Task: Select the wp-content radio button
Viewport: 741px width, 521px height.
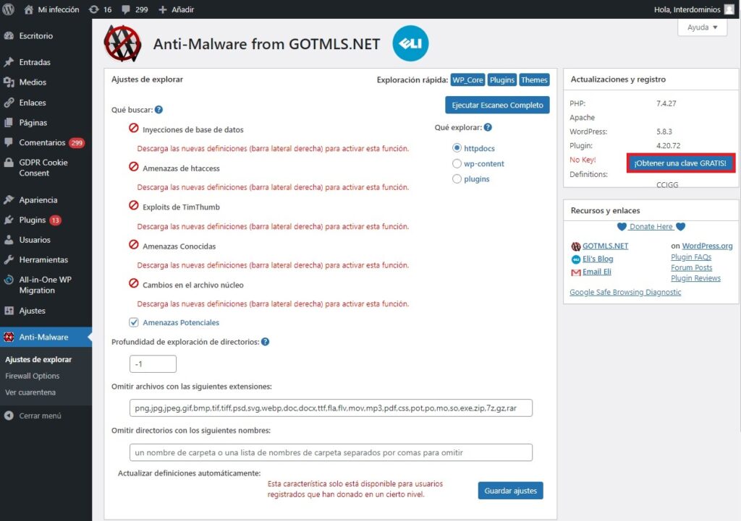Action: (x=457, y=163)
